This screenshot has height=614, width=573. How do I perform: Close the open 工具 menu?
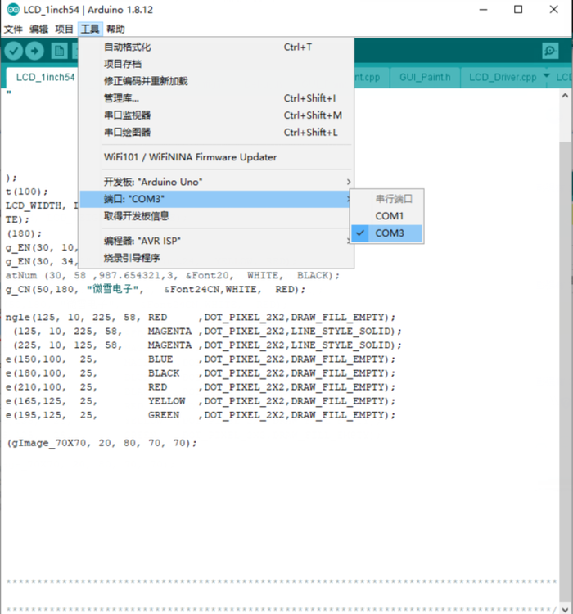(90, 29)
